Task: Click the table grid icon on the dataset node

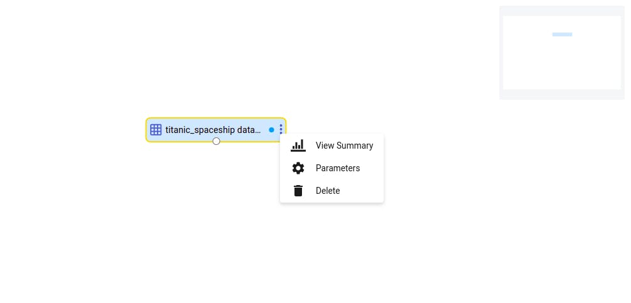Action: [x=156, y=130]
